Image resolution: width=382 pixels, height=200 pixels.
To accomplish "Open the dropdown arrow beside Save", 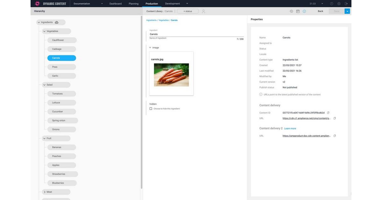I will click(x=347, y=11).
